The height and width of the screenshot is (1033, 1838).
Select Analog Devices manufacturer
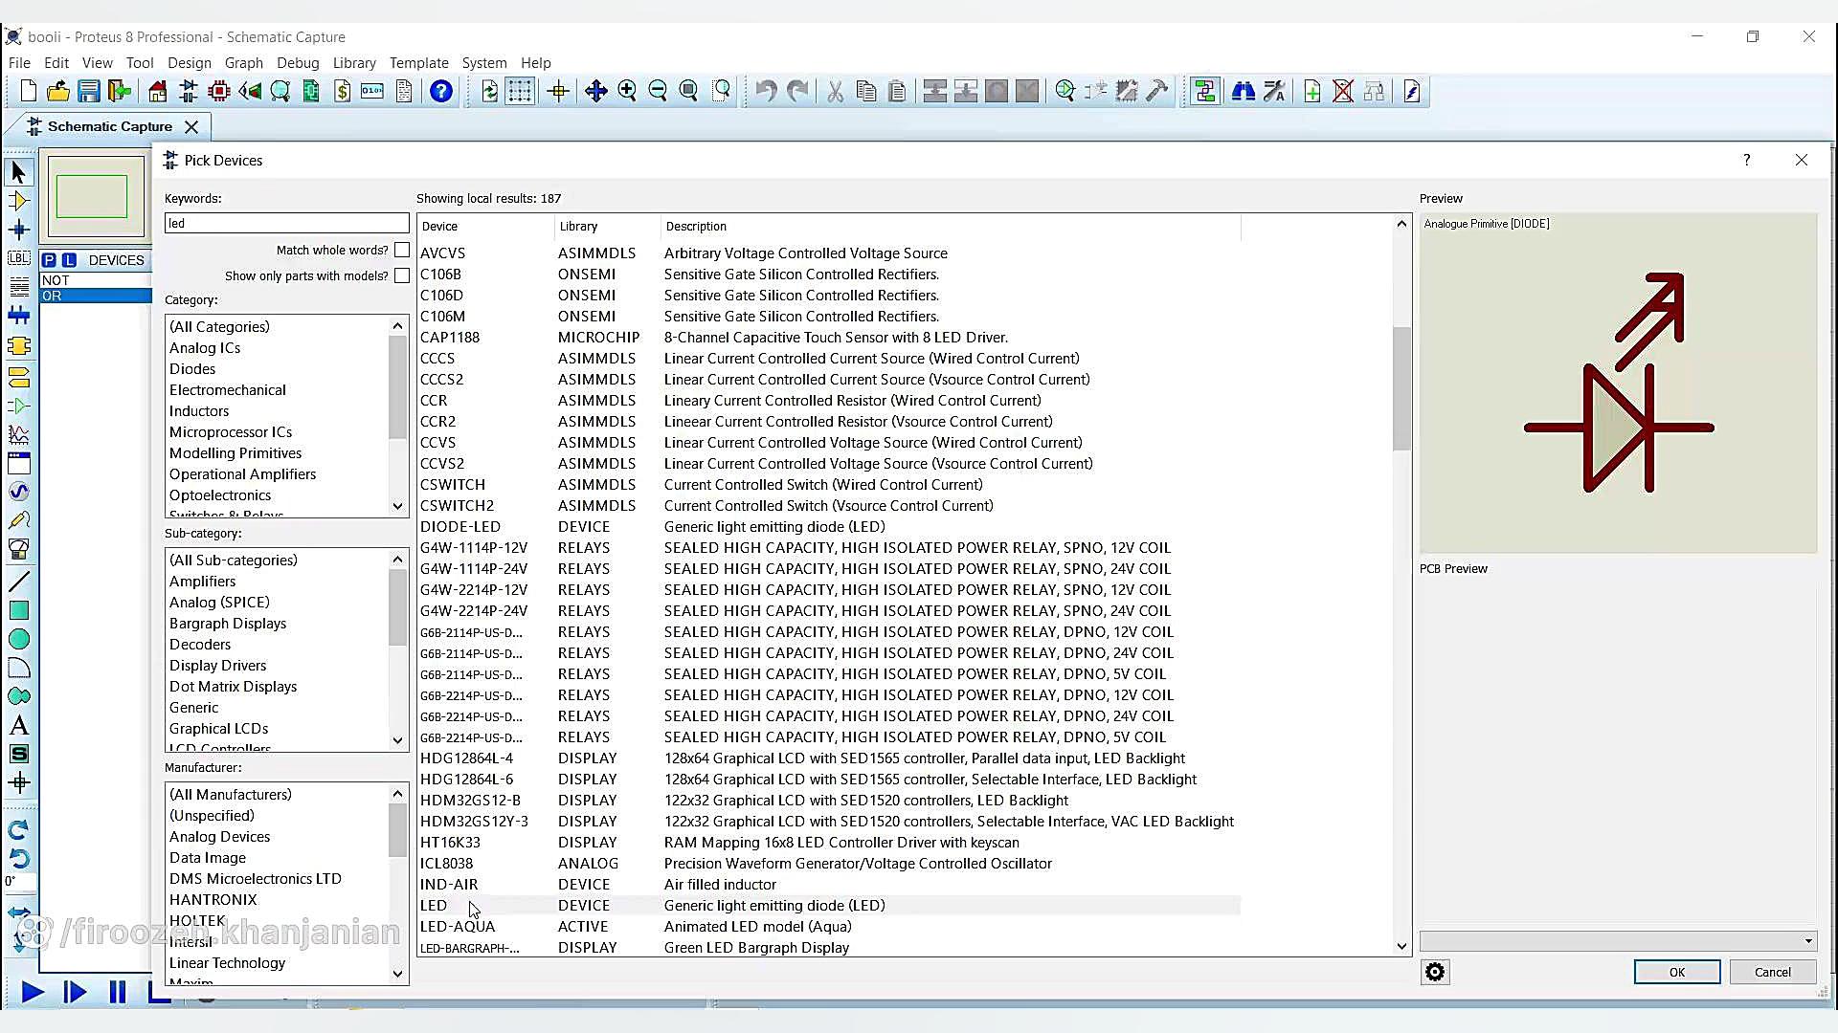pos(220,837)
